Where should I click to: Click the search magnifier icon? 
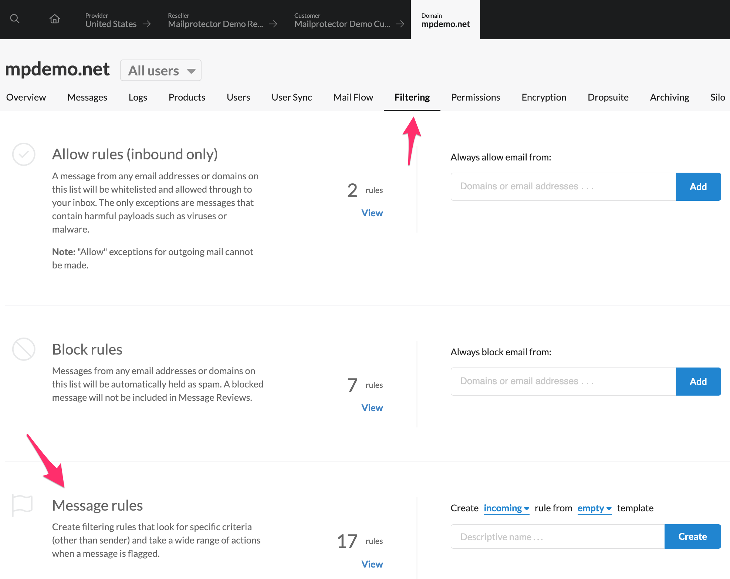coord(15,19)
